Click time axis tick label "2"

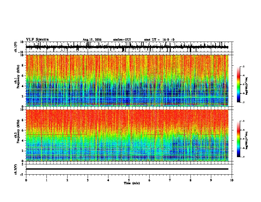[67, 180]
